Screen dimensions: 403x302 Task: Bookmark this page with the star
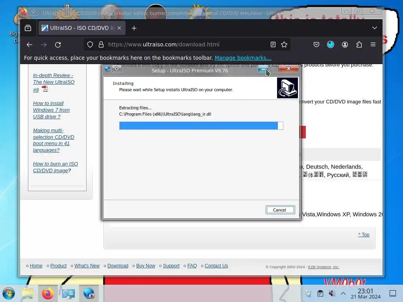[x=284, y=45]
